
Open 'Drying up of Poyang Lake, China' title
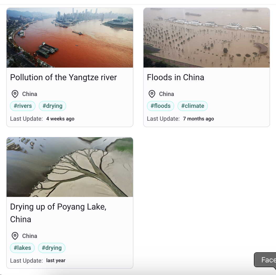[x=58, y=213]
